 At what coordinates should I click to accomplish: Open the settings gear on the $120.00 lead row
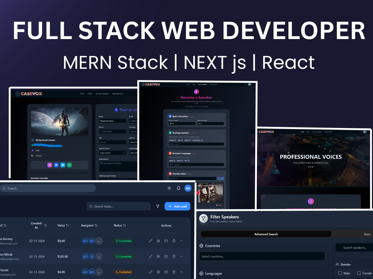(x=159, y=256)
